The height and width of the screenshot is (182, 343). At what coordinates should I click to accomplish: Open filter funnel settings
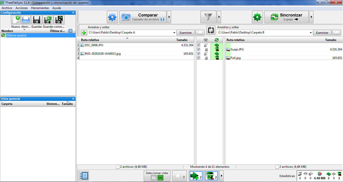208,17
